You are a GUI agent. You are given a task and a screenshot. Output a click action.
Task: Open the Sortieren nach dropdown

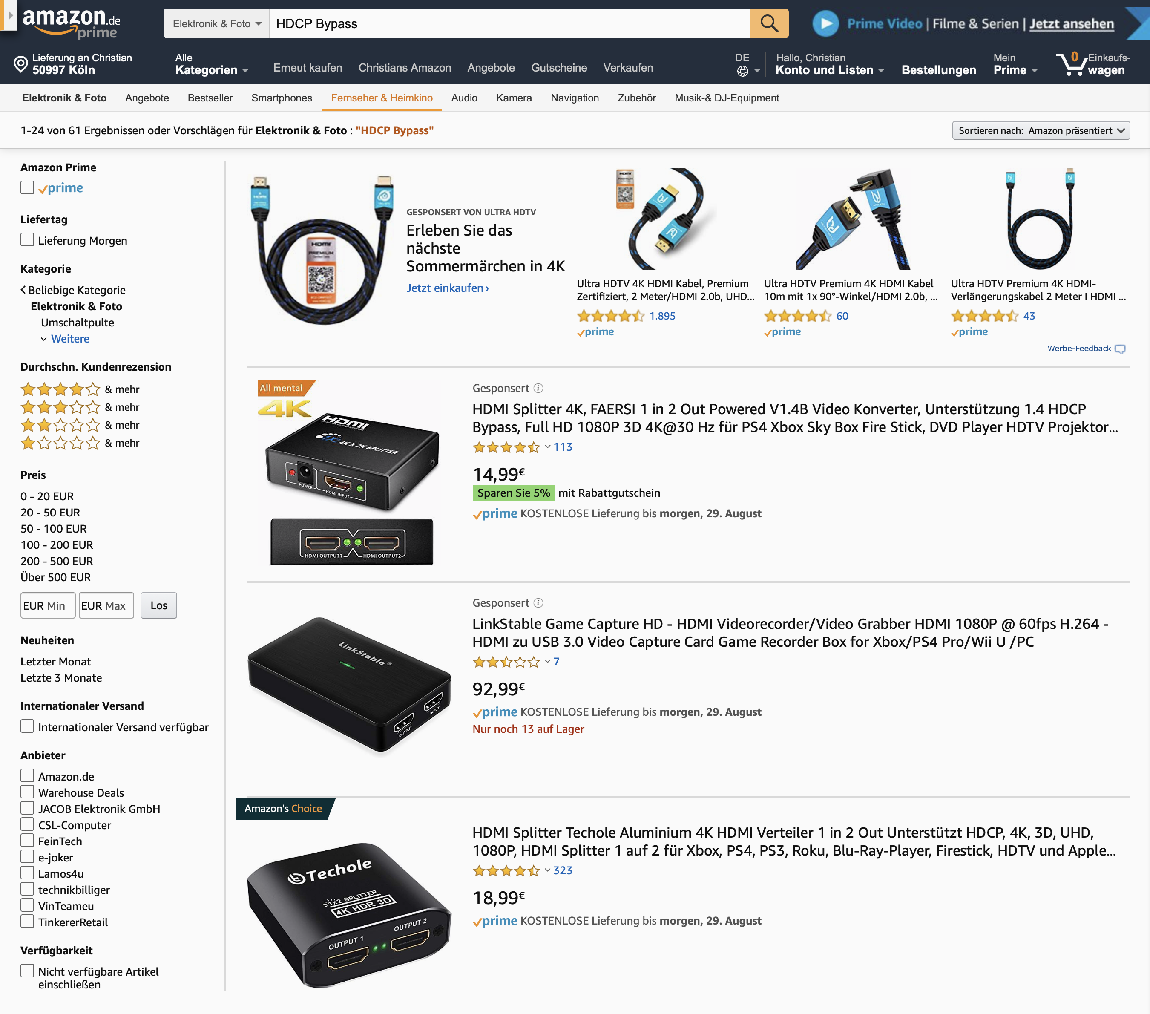click(1041, 130)
